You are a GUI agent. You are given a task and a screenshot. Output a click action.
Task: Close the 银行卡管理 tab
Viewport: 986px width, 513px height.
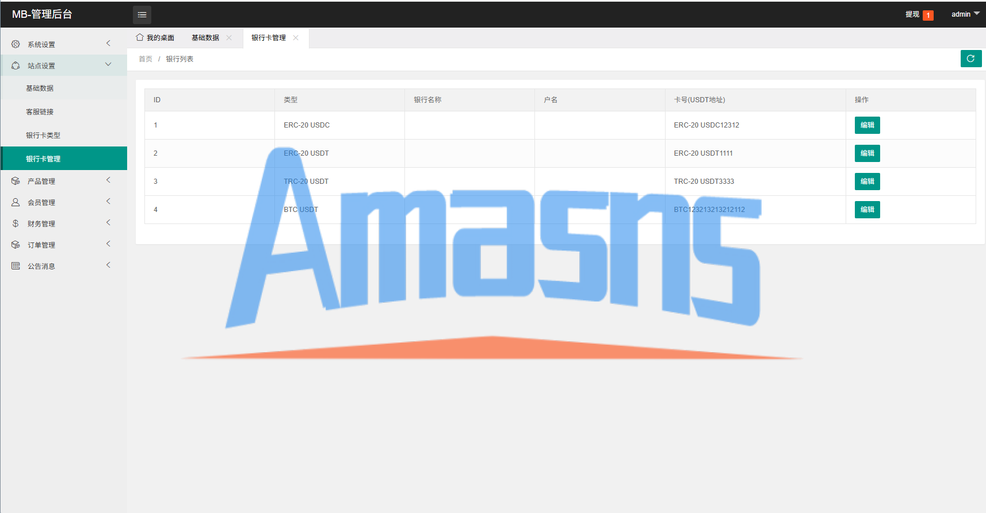click(x=296, y=38)
